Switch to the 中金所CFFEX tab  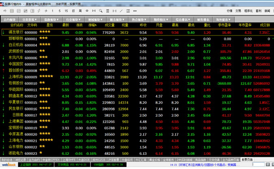[x=51, y=160]
